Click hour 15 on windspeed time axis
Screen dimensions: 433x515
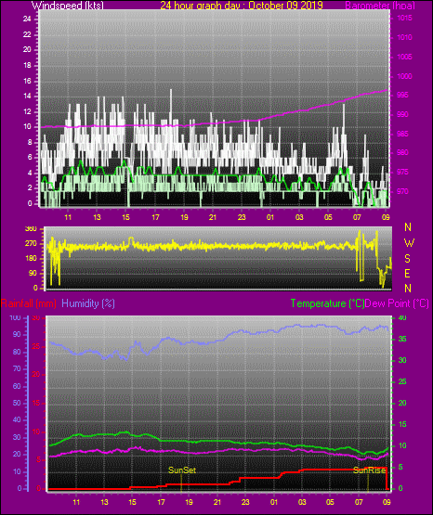125,217
